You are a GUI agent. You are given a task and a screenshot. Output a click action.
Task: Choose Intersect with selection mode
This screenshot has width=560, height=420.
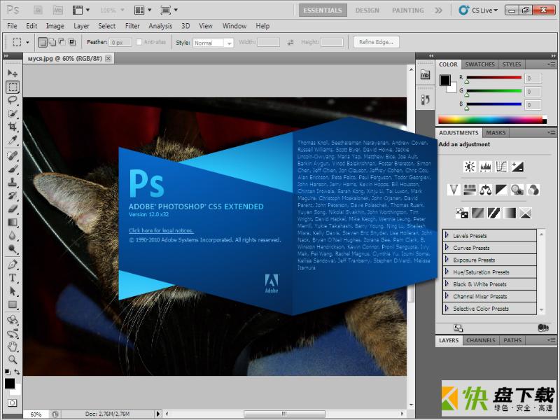72,42
